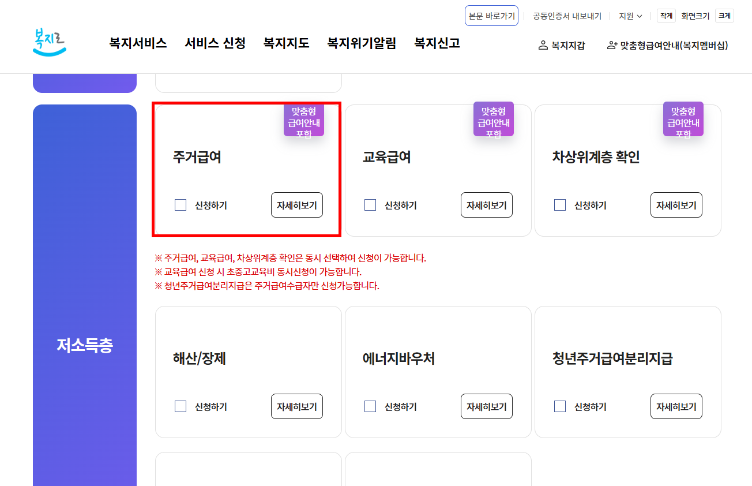The height and width of the screenshot is (486, 752).
Task: Open the 복지서비스 menu
Action: click(138, 43)
